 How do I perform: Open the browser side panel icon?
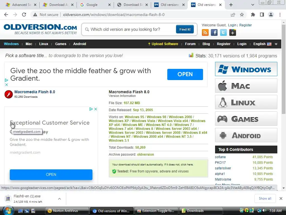[262, 15]
